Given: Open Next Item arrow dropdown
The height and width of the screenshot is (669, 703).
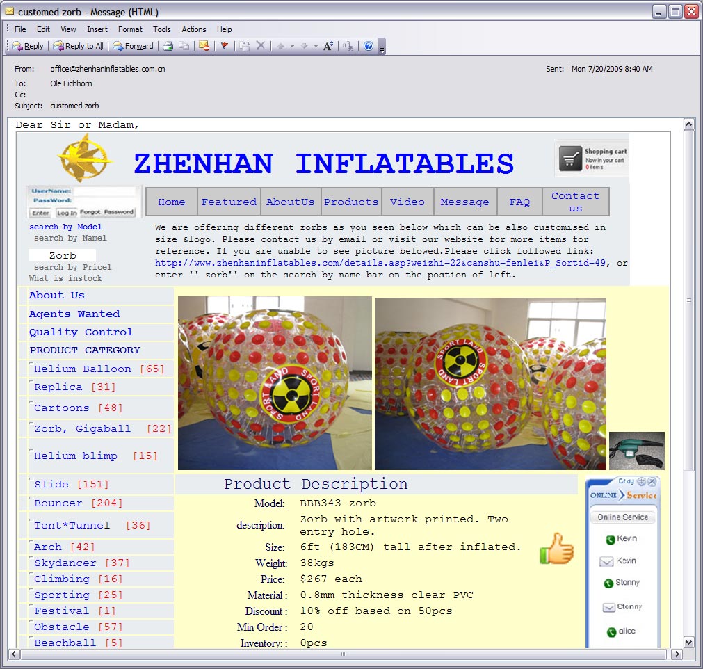Looking at the screenshot, I should tap(316, 46).
